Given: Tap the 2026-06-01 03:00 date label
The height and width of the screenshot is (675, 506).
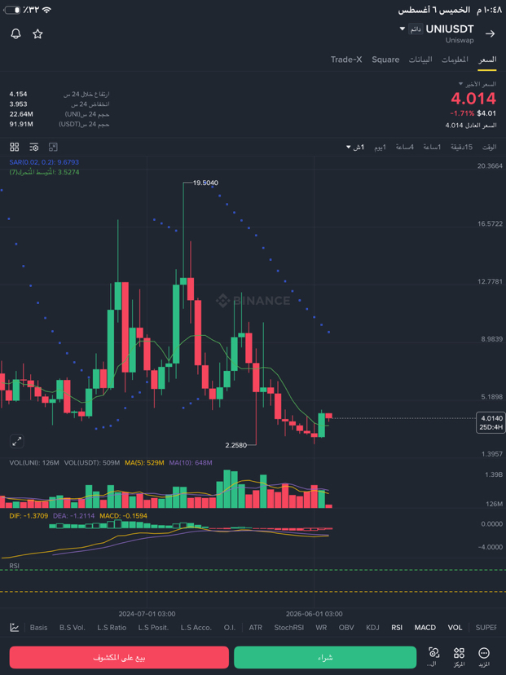Looking at the screenshot, I should [x=314, y=613].
